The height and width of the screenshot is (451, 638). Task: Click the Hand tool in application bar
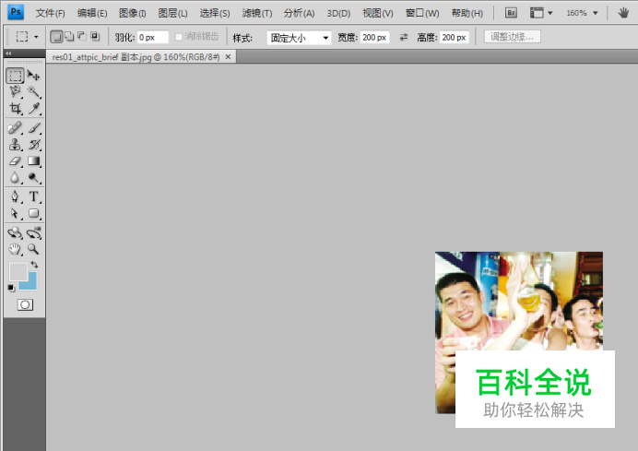click(623, 13)
